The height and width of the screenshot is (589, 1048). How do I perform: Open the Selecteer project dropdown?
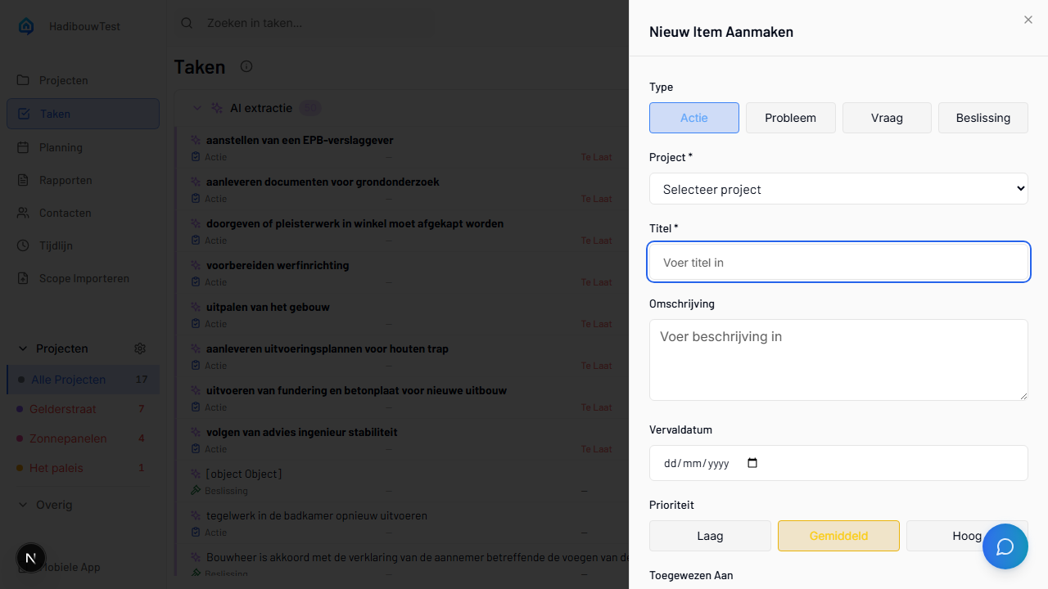click(x=838, y=188)
